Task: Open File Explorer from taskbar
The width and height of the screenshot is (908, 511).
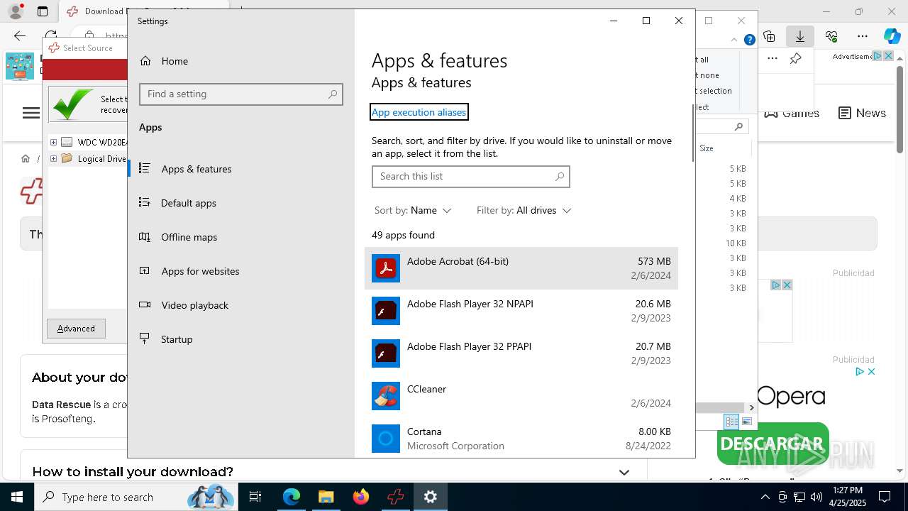Action: pos(326,497)
